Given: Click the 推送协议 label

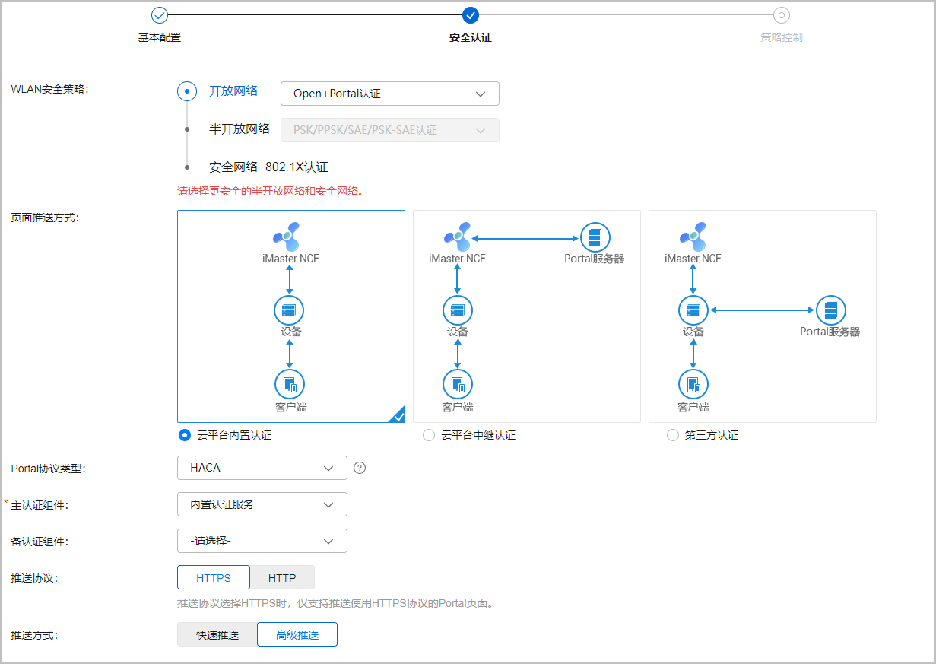Looking at the screenshot, I should [x=34, y=578].
